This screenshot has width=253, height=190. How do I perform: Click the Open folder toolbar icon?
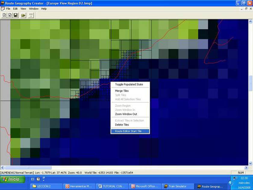click(x=23, y=15)
